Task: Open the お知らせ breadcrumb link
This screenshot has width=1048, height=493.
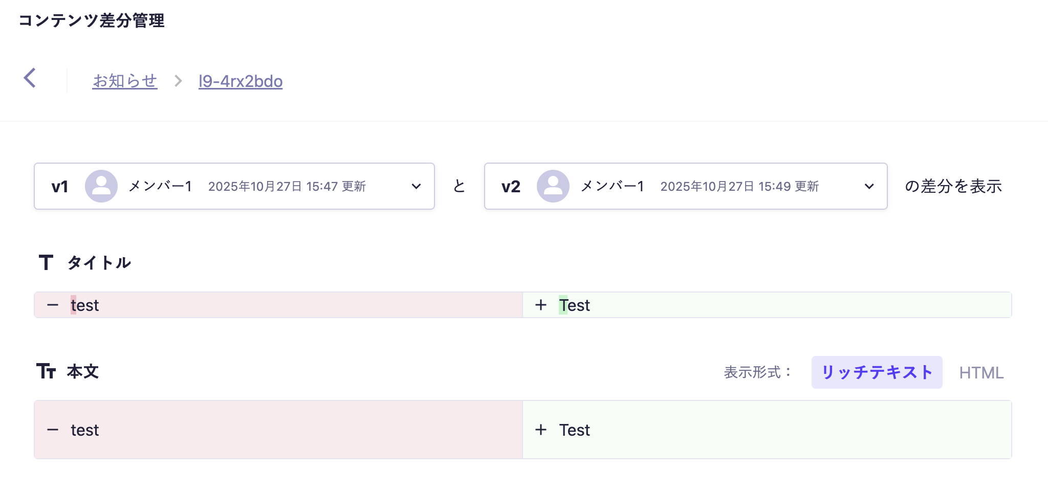Action: 125,81
